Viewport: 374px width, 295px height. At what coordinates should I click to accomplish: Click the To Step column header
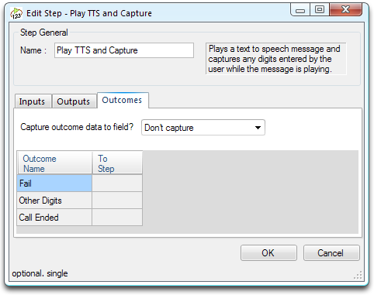click(x=117, y=163)
